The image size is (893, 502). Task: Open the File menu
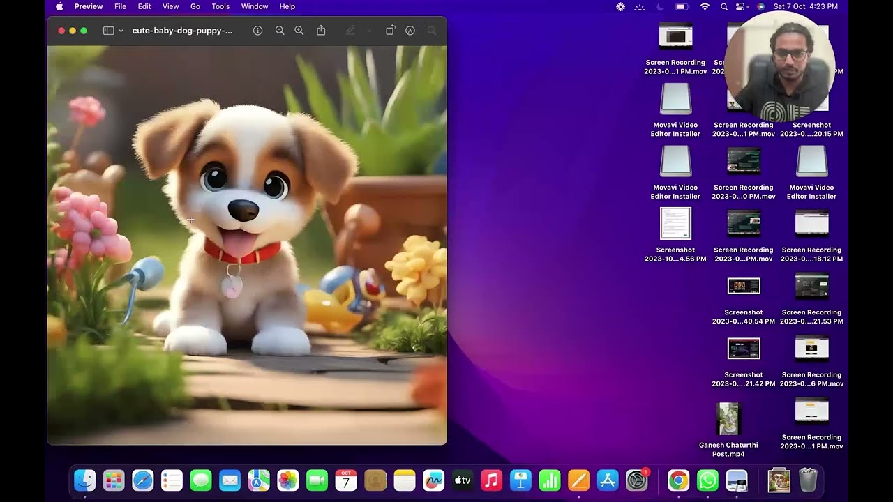(x=120, y=6)
